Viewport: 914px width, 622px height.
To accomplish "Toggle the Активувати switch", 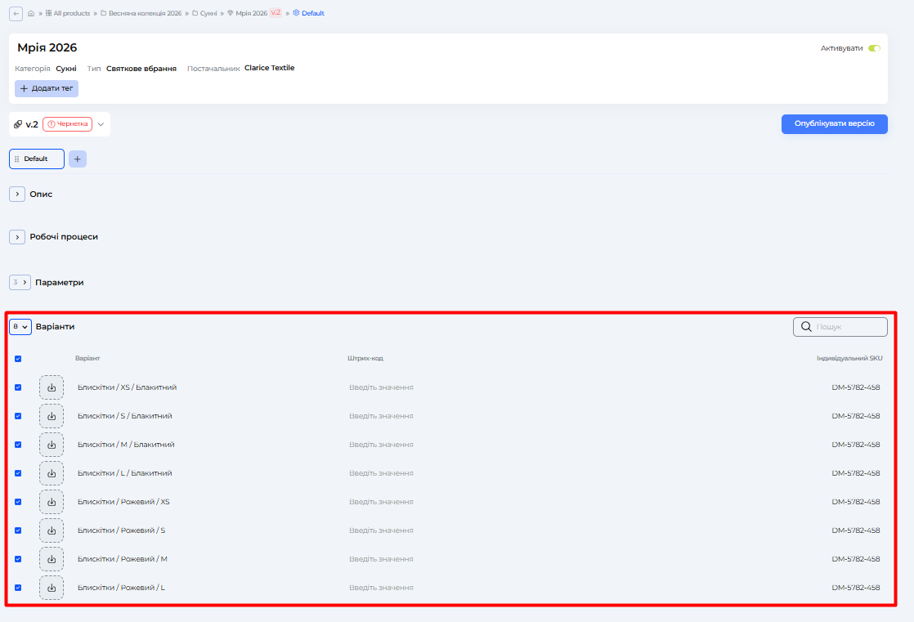I will [874, 48].
